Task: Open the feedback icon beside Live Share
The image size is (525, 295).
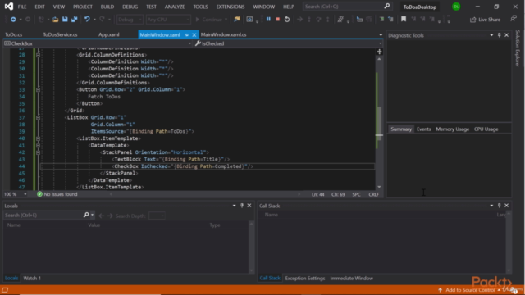Action: coord(514,20)
